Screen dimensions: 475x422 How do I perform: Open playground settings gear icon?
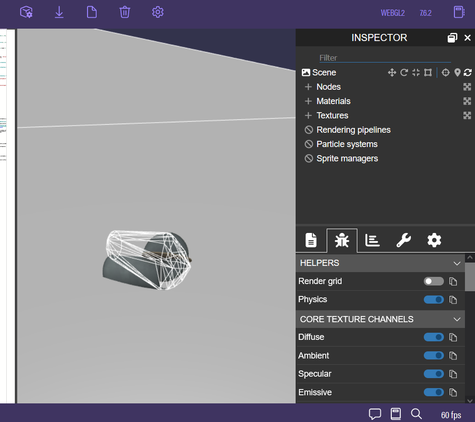click(x=157, y=12)
